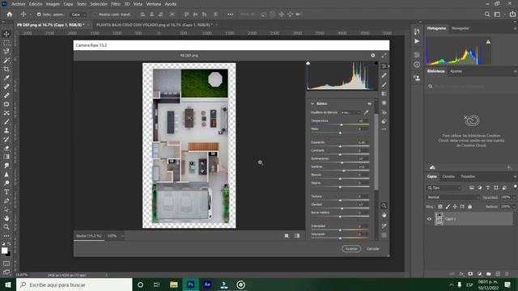Open the Capa auto-select dropdown

(x=79, y=15)
